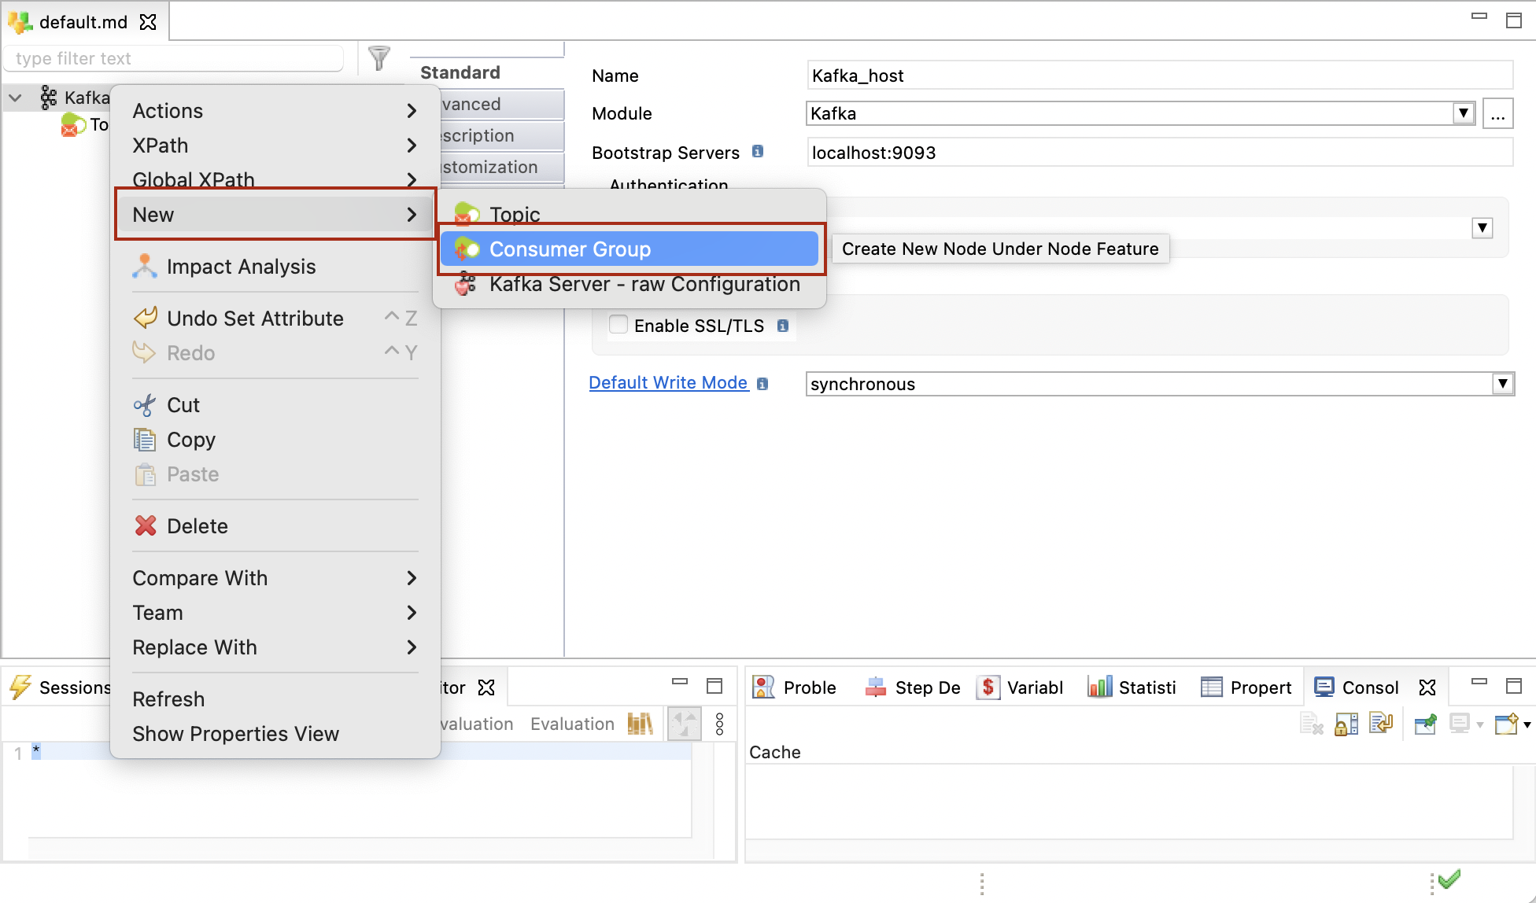The height and width of the screenshot is (903, 1536).
Task: Check the filter text input field
Action: point(173,57)
